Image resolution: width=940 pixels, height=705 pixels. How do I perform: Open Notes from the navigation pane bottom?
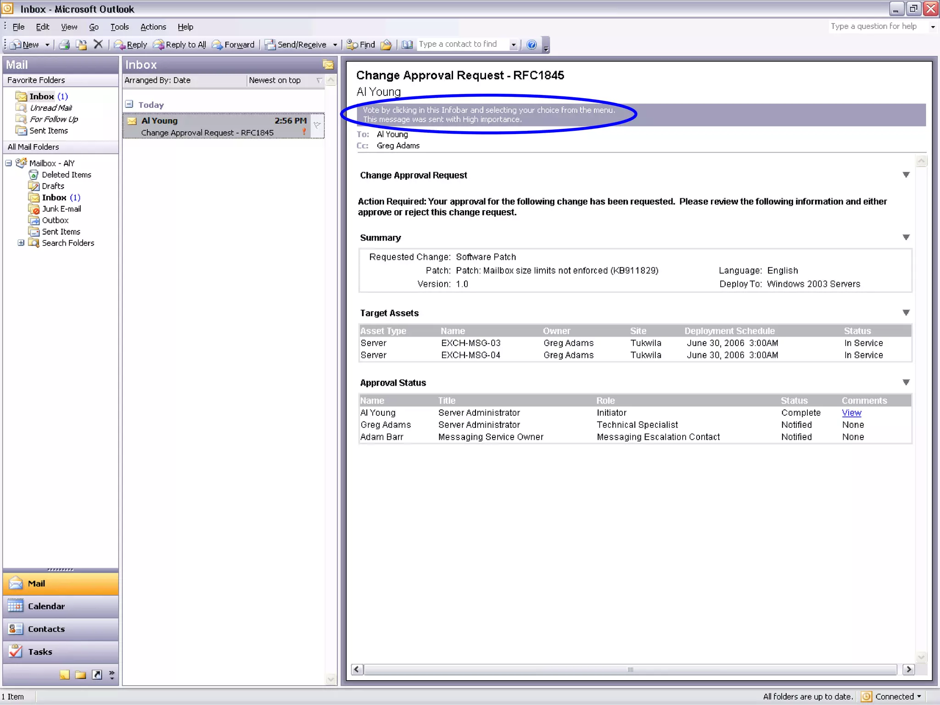click(65, 674)
